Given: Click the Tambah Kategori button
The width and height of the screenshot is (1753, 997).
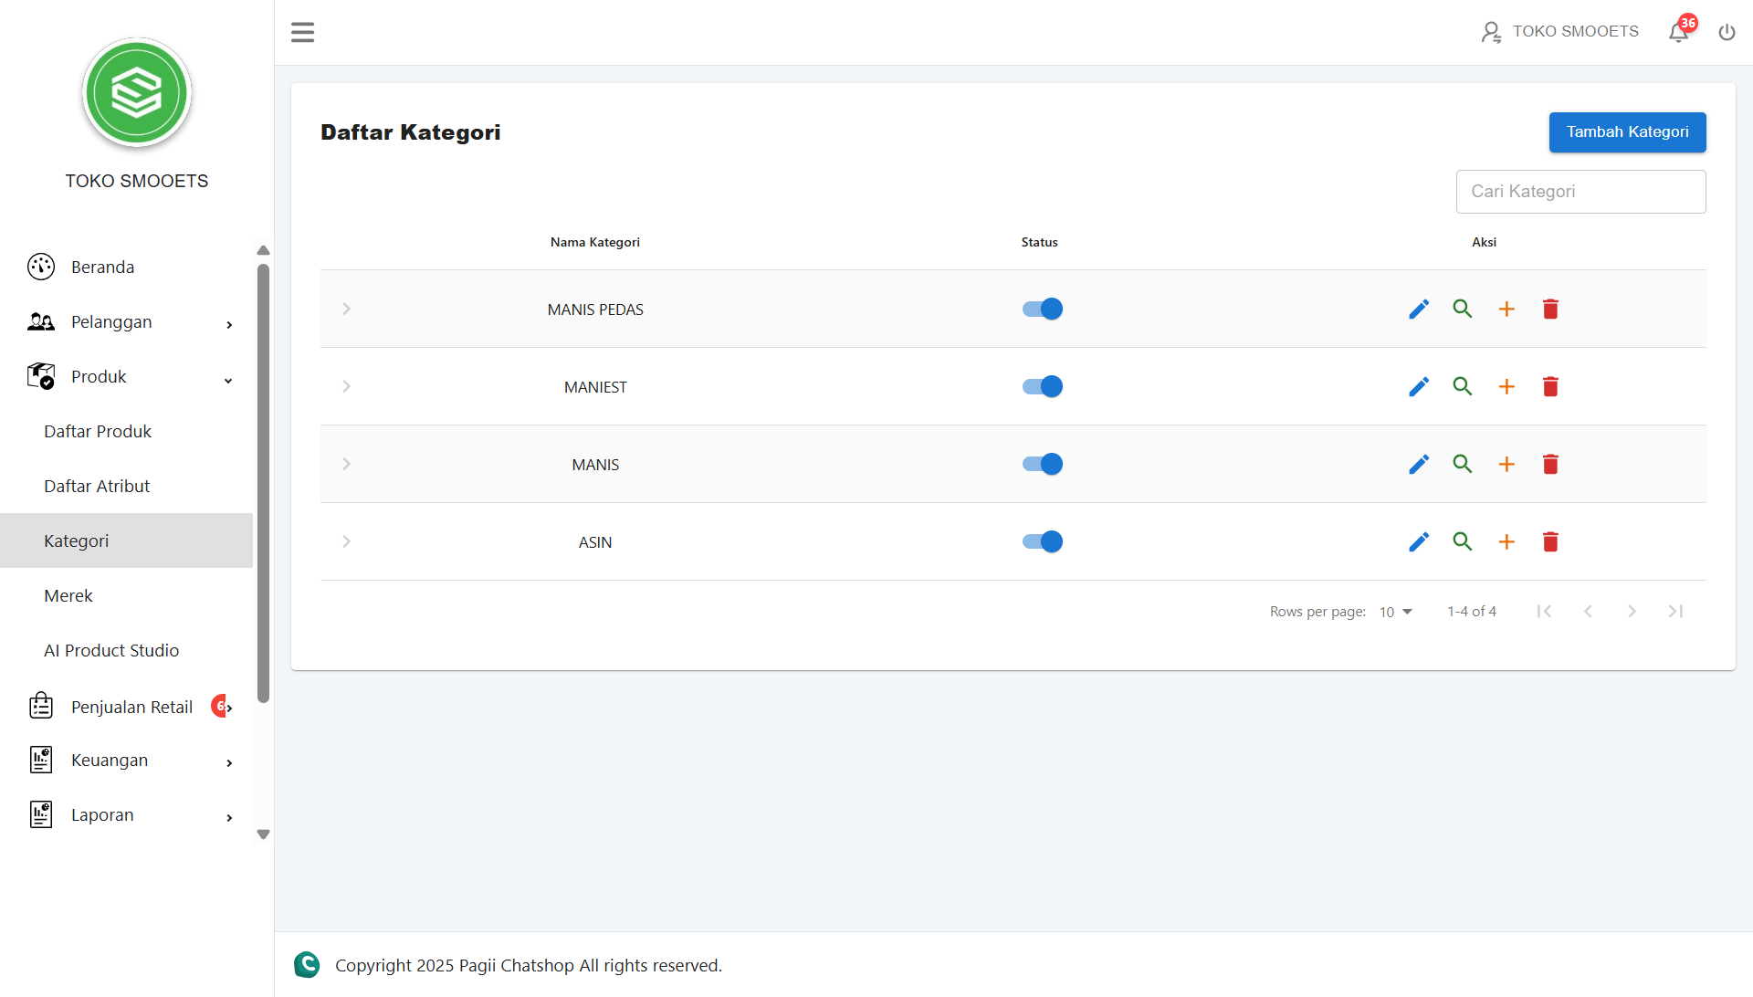Looking at the screenshot, I should coord(1627,132).
